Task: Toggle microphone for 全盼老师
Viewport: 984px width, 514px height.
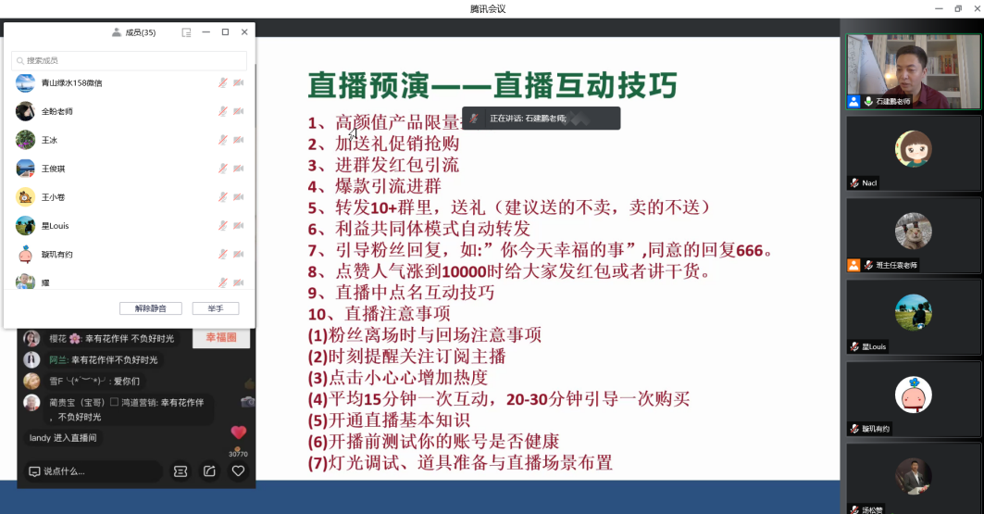Action: [222, 111]
